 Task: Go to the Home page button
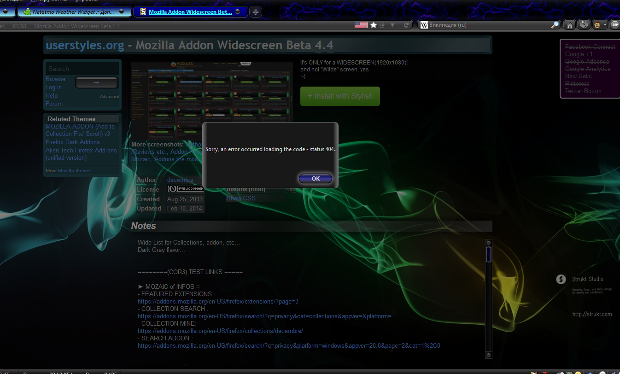point(570,25)
